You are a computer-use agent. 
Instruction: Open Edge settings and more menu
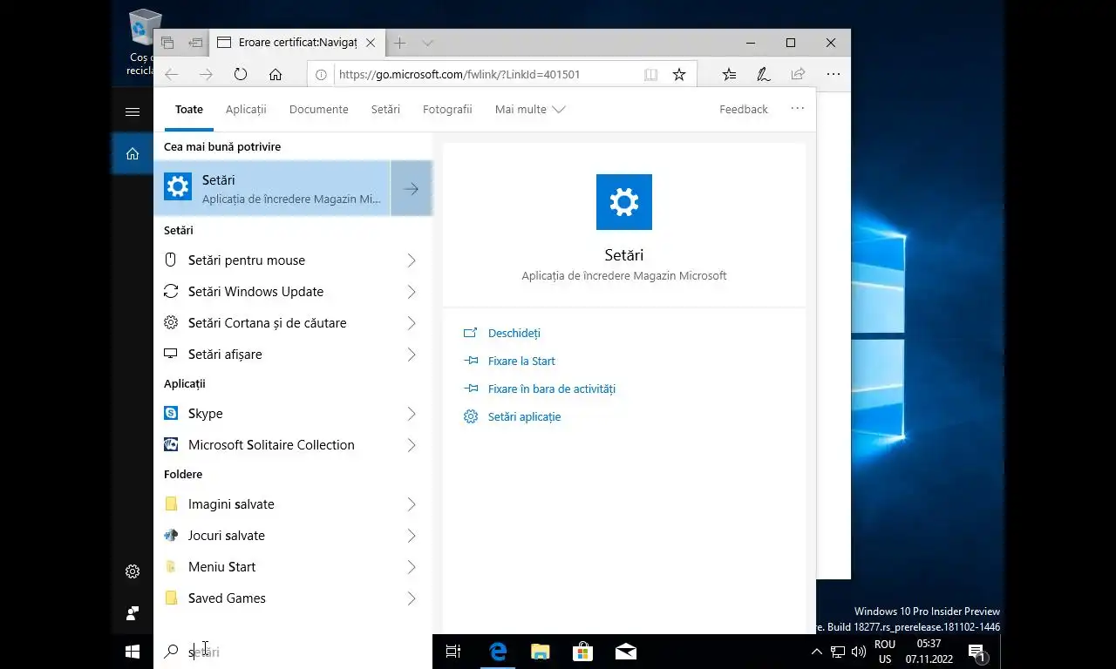point(833,75)
